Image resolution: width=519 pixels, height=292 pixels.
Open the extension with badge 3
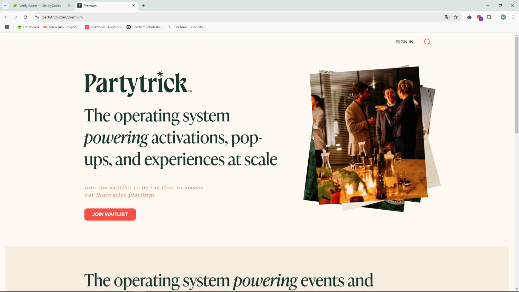tap(480, 17)
